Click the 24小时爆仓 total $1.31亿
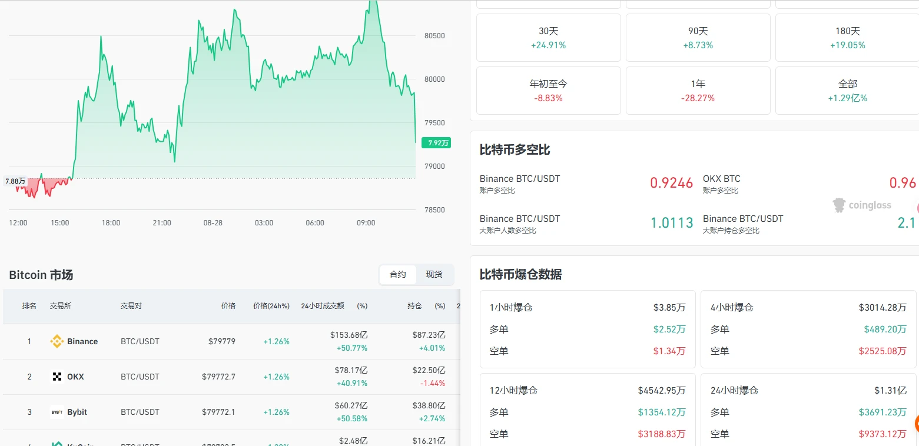 tap(891, 390)
